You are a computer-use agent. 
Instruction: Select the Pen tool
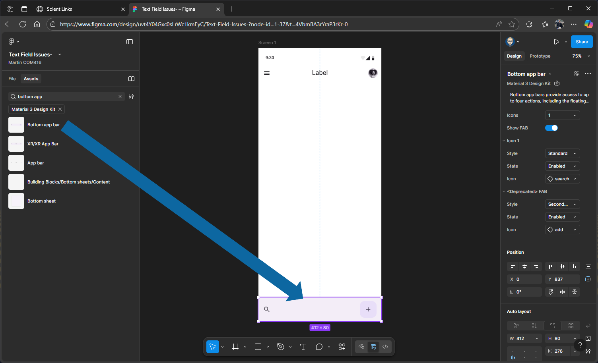[281, 347]
